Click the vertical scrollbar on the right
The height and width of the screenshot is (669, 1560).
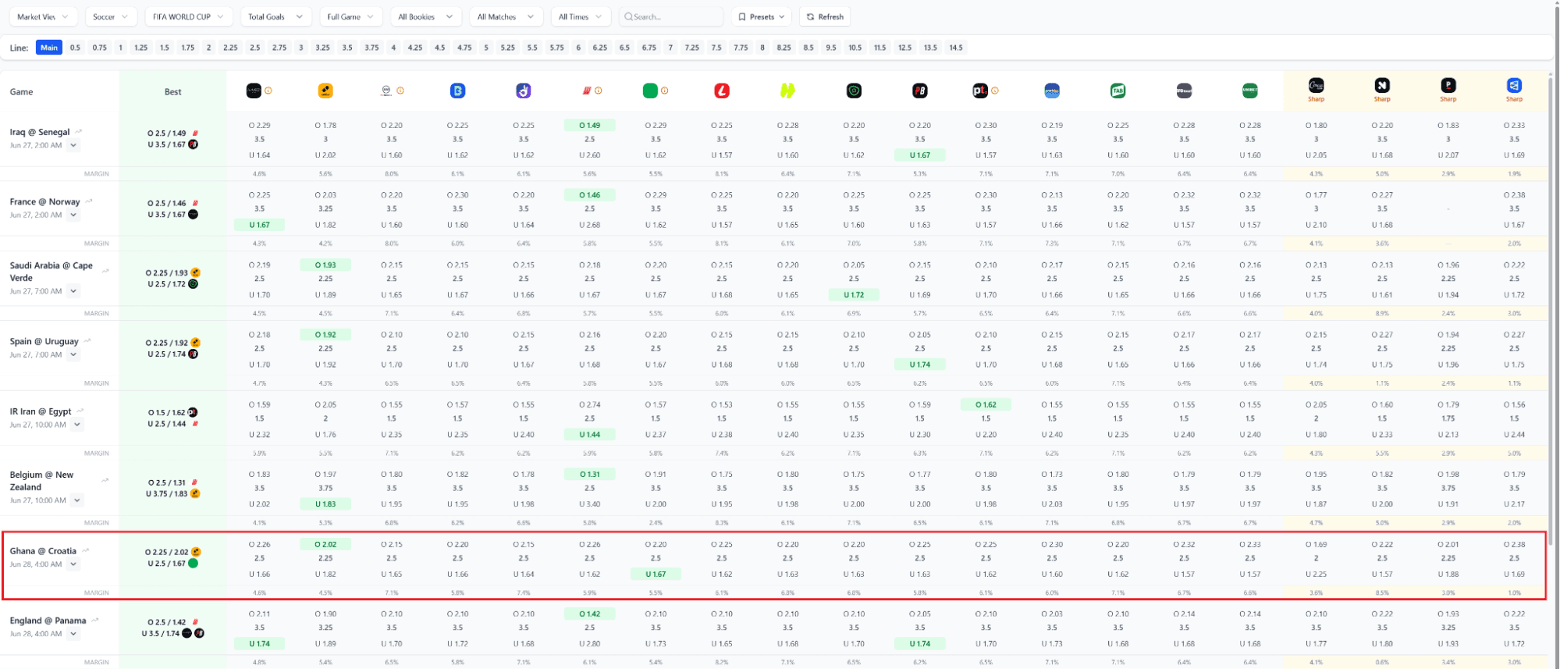(x=1551, y=312)
